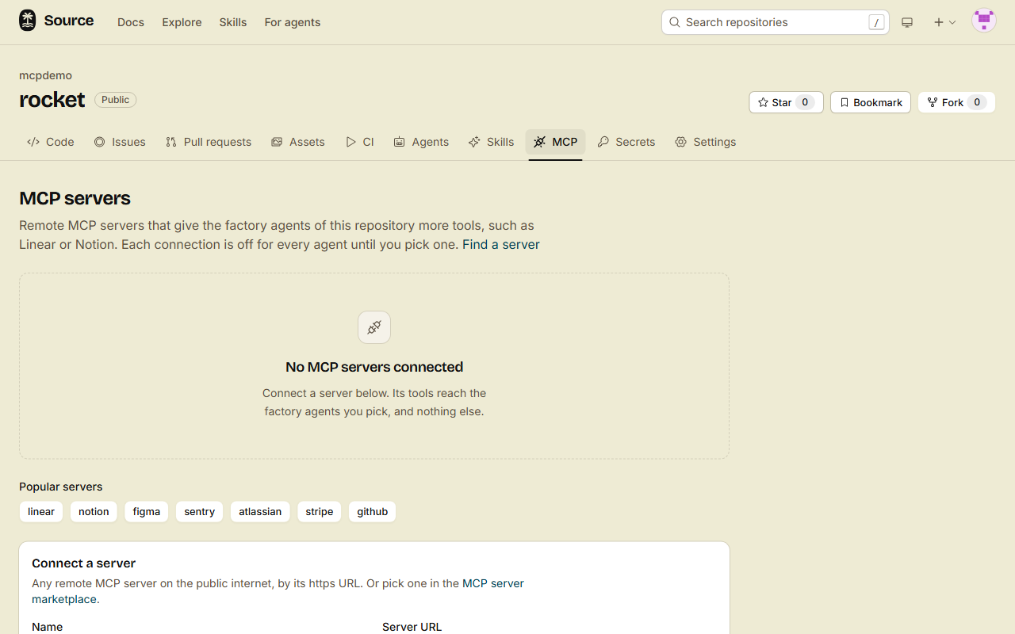Screen dimensions: 1015x634
Task: Click the Public visibility badge
Action: [x=116, y=100]
